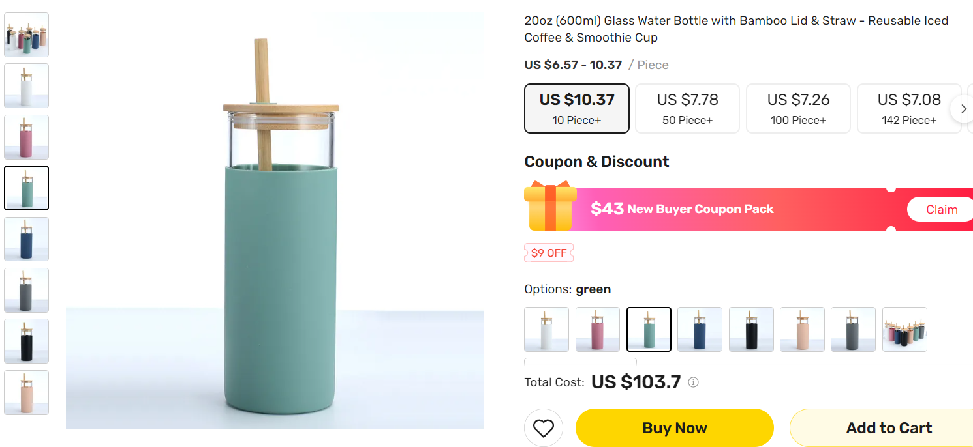Image resolution: width=973 pixels, height=447 pixels.
Task: Pick the US $7.08 142 Piece+ tier
Action: [x=908, y=108]
